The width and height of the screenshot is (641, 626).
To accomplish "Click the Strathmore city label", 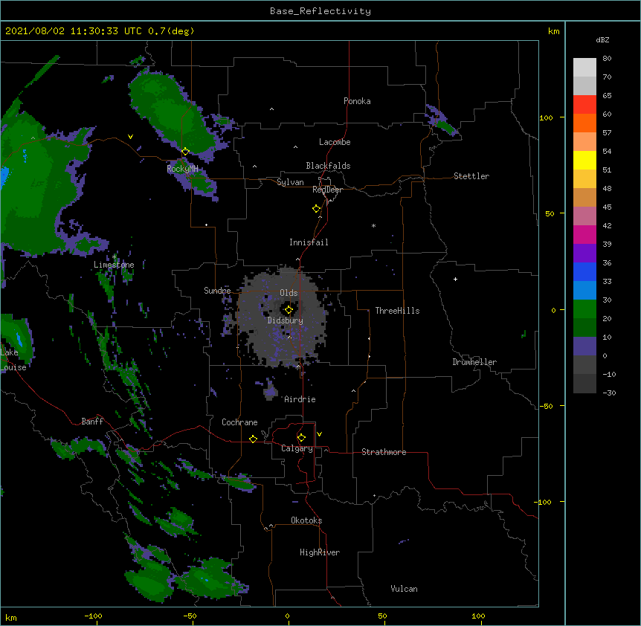I will coord(384,452).
